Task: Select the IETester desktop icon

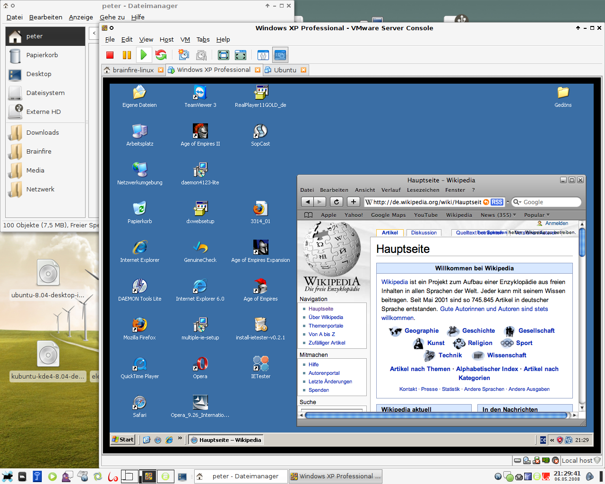Action: [x=260, y=368]
